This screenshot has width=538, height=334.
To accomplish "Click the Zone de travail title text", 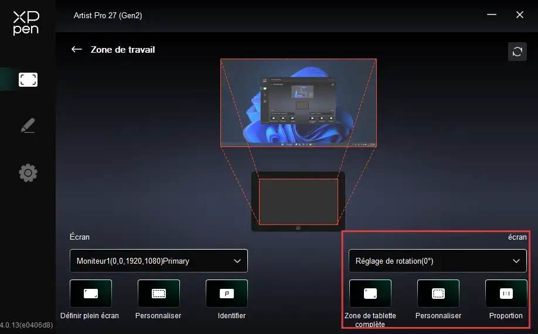I will pyautogui.click(x=122, y=50).
